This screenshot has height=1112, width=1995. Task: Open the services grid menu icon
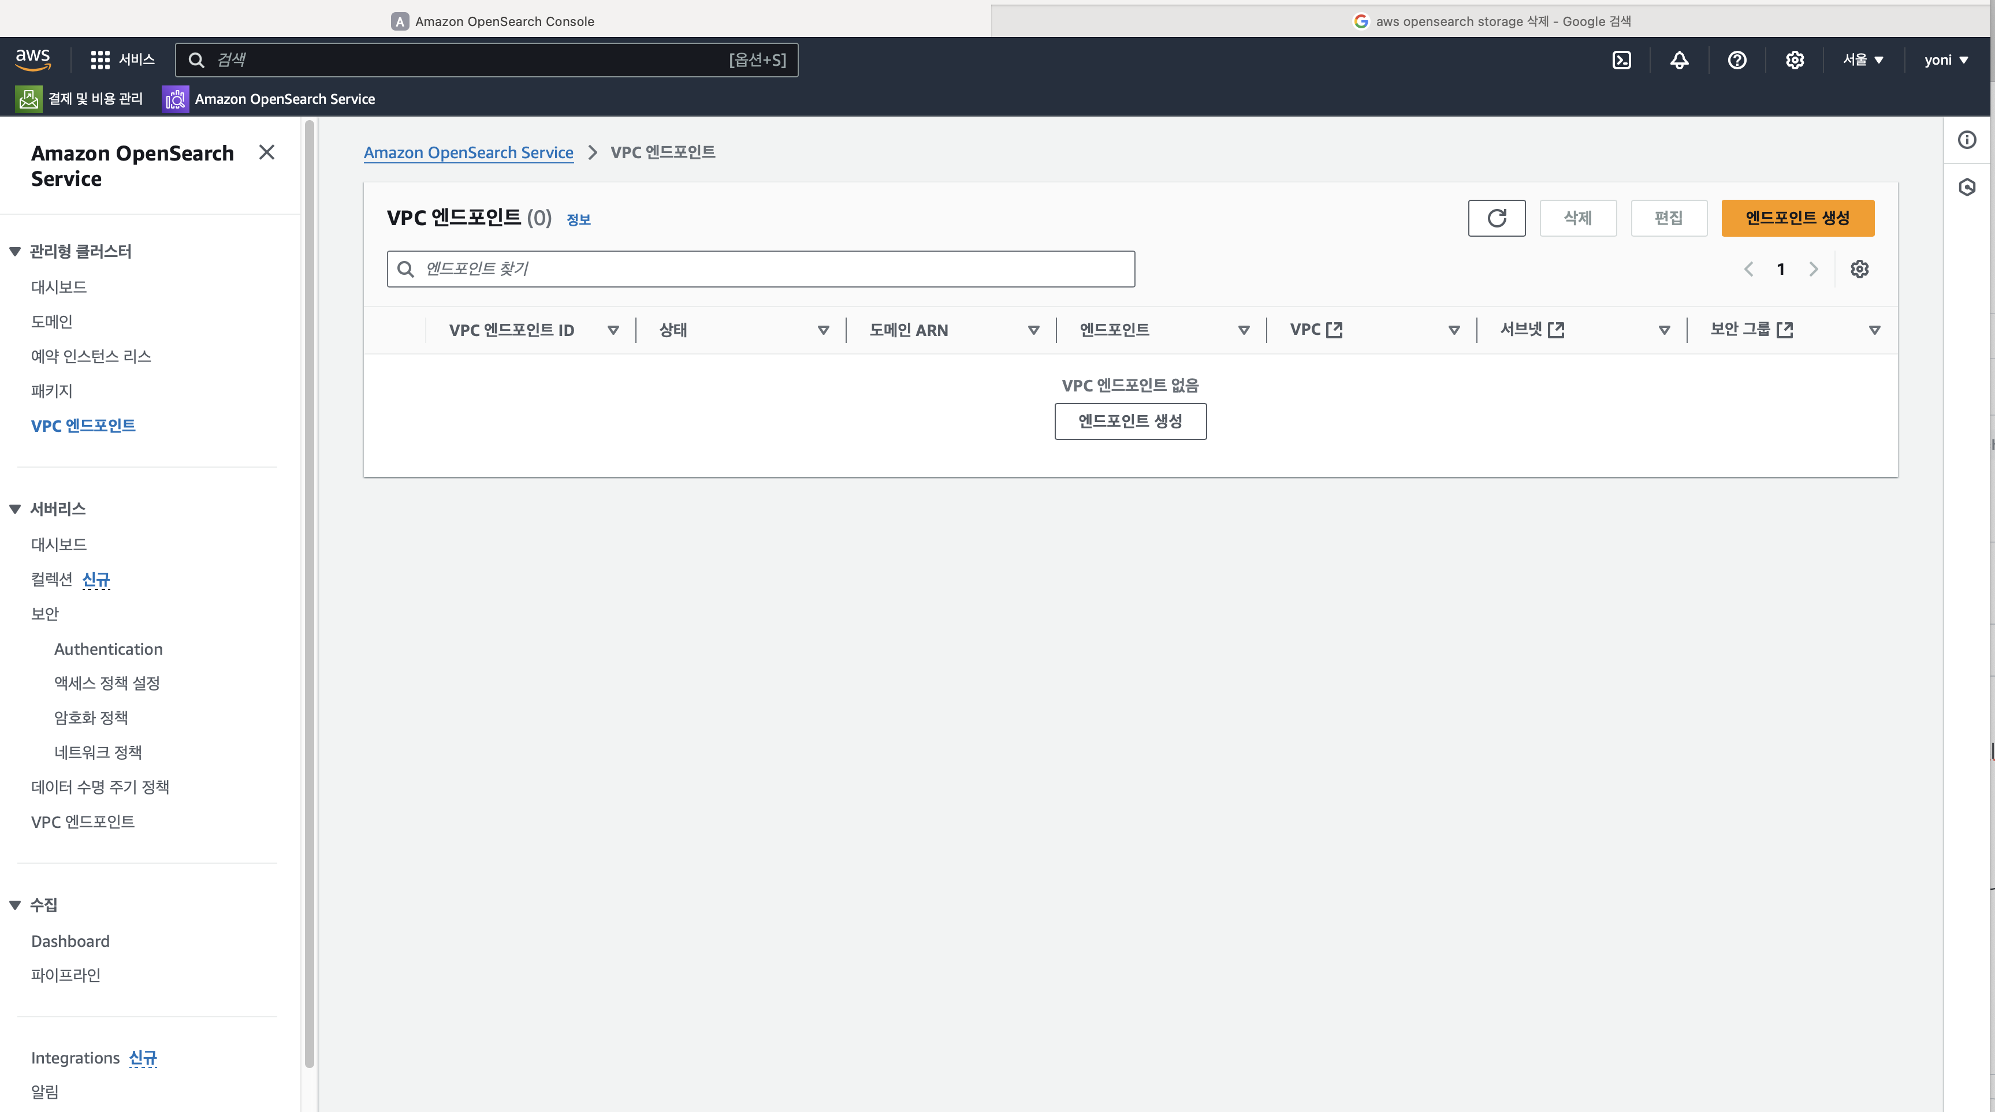tap(100, 59)
